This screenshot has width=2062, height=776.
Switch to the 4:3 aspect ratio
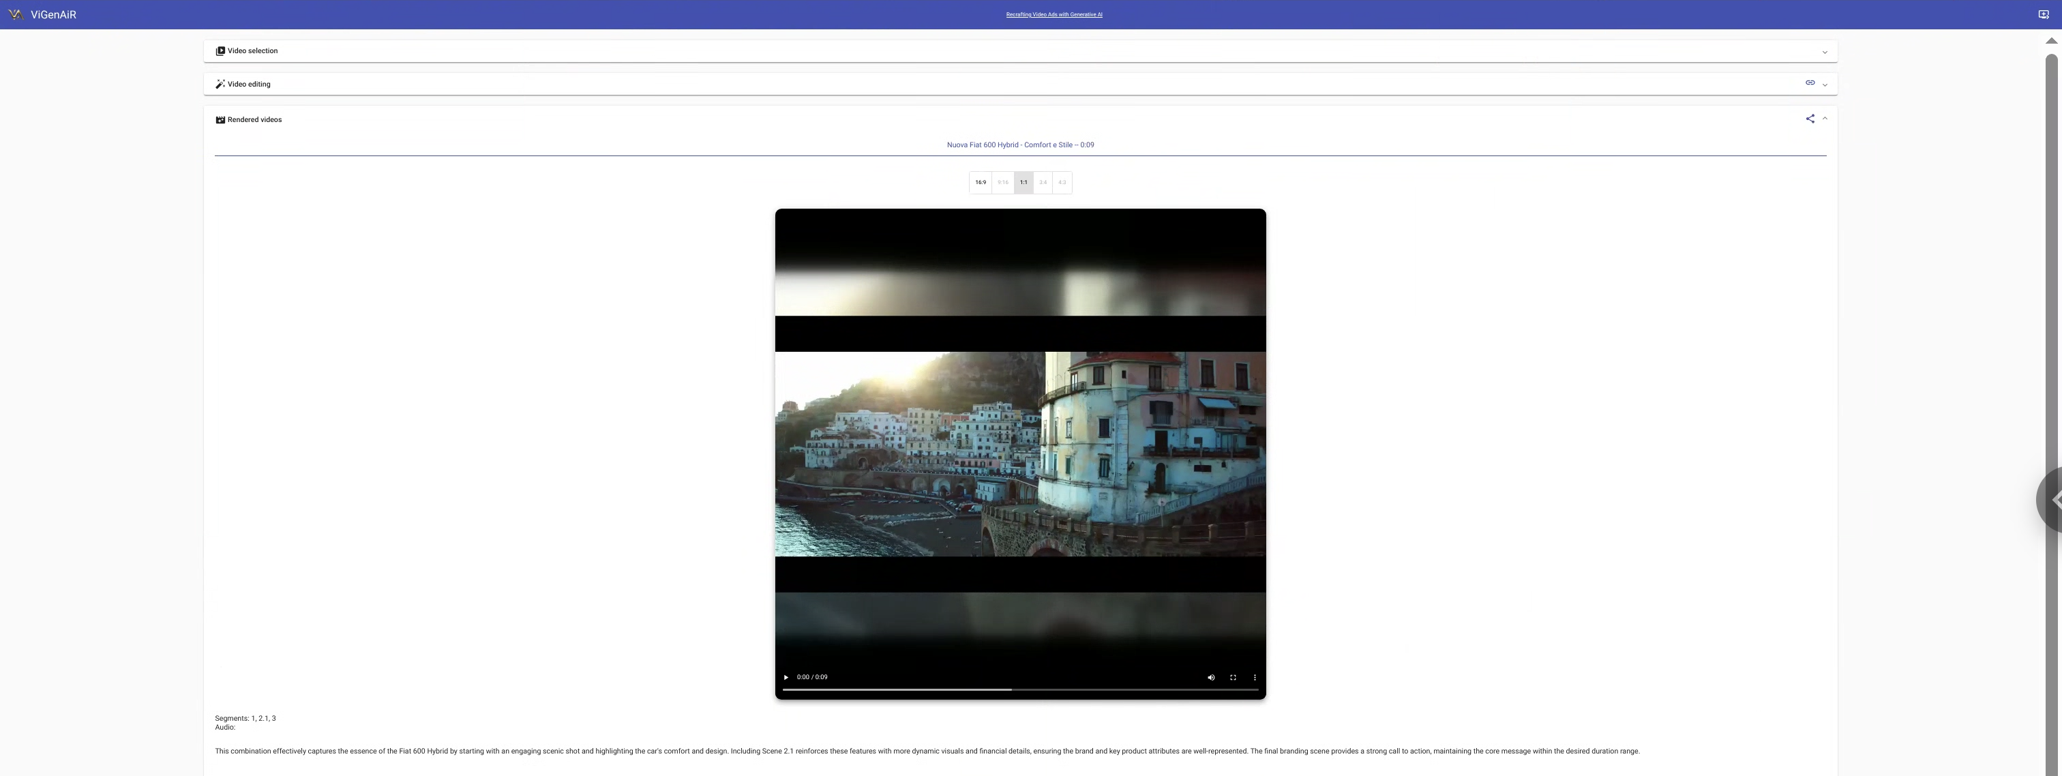tap(1062, 183)
